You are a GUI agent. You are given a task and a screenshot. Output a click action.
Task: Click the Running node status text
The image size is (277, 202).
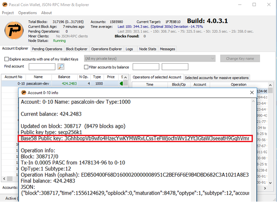pos(59,41)
